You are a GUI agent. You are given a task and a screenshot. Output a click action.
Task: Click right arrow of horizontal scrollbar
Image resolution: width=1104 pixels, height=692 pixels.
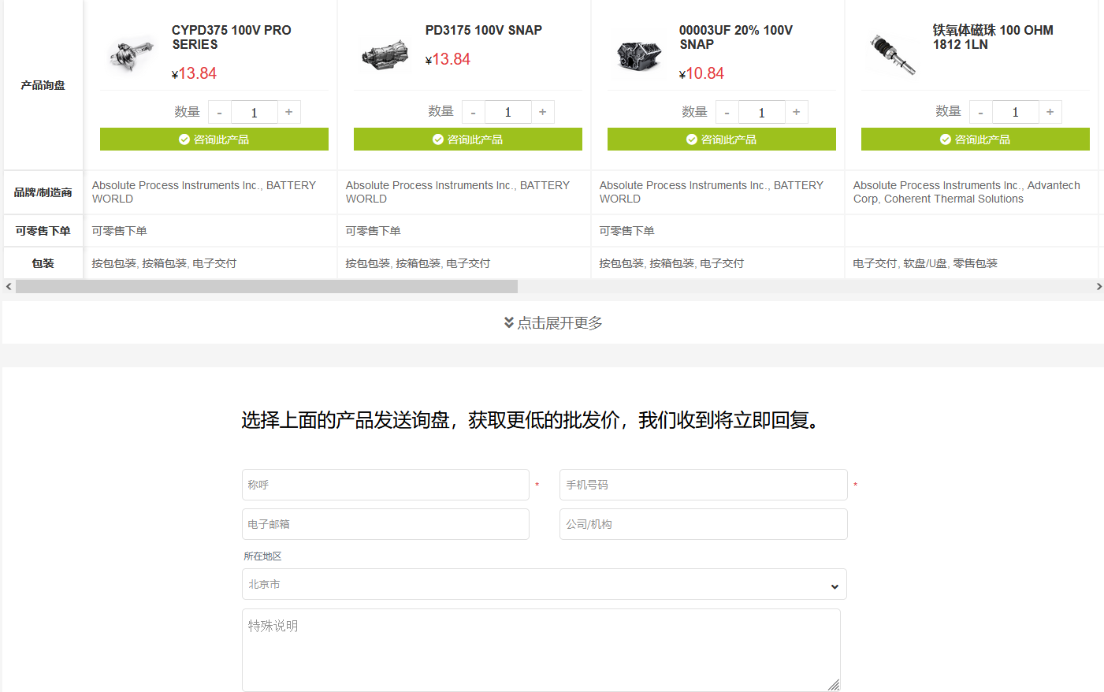(1098, 287)
